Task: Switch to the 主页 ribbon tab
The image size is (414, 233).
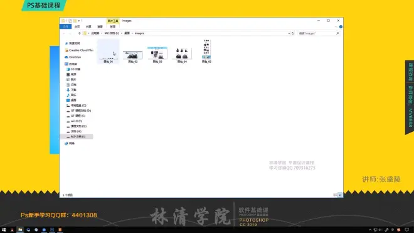Action: click(77, 27)
